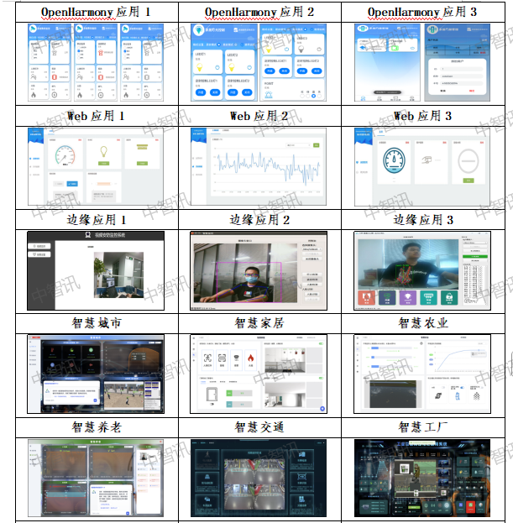
Task: Open the 边缘应用 1 screenshot
Action: [x=96, y=270]
